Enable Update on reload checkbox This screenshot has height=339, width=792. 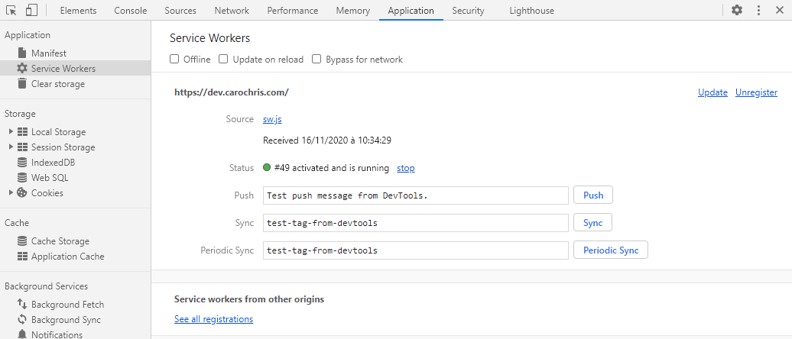[x=223, y=59]
